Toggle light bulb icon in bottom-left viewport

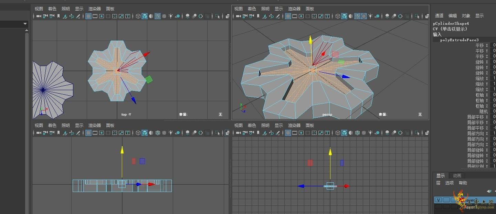pos(171,133)
